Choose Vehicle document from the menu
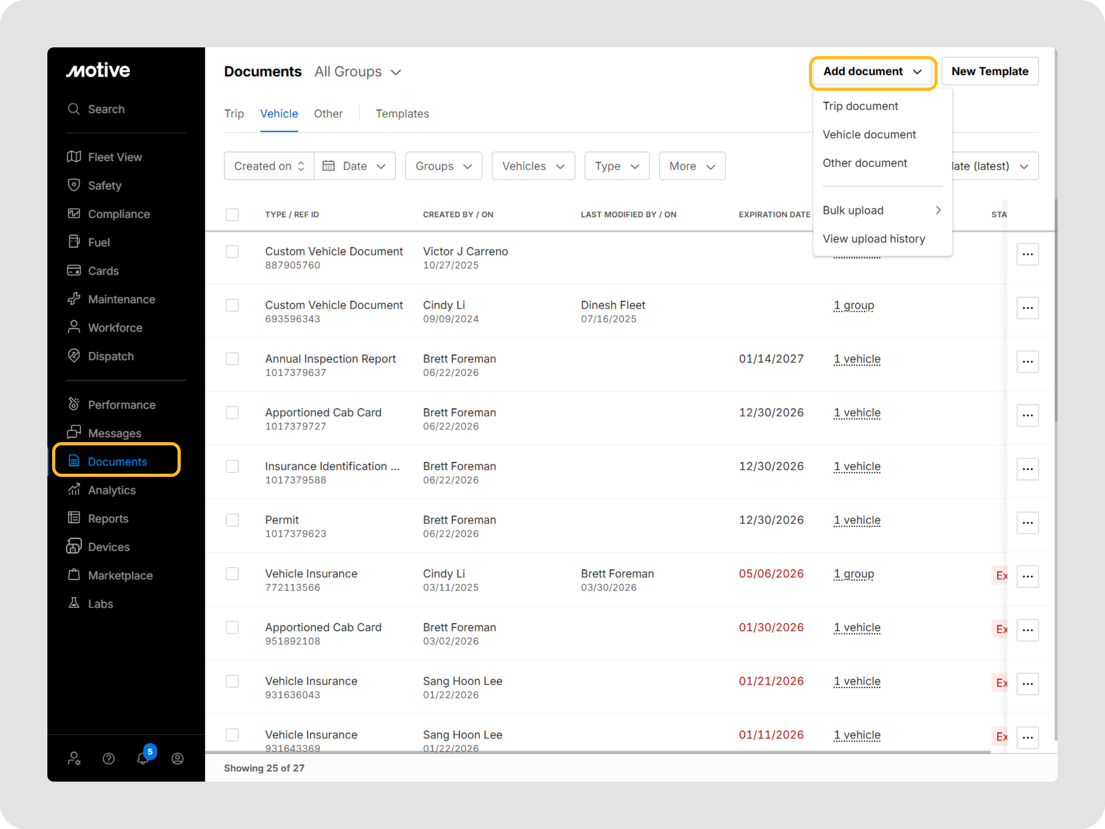The image size is (1105, 829). click(x=869, y=135)
